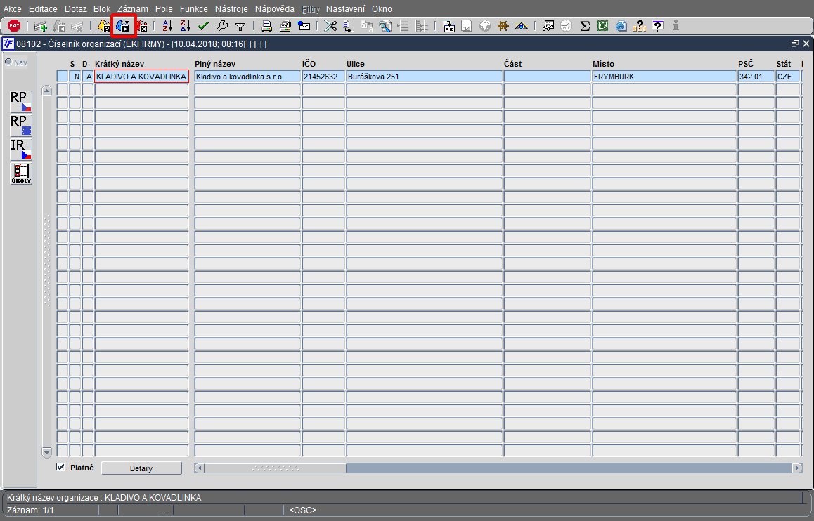Viewport: 814px width, 521px height.
Task: Click the horizontal scrollbar right arrow
Action: pyautogui.click(x=797, y=468)
